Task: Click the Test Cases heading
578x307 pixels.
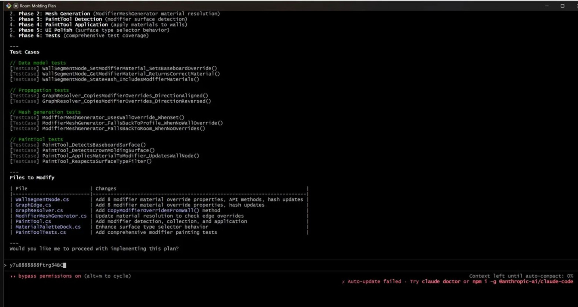Action: (24, 52)
